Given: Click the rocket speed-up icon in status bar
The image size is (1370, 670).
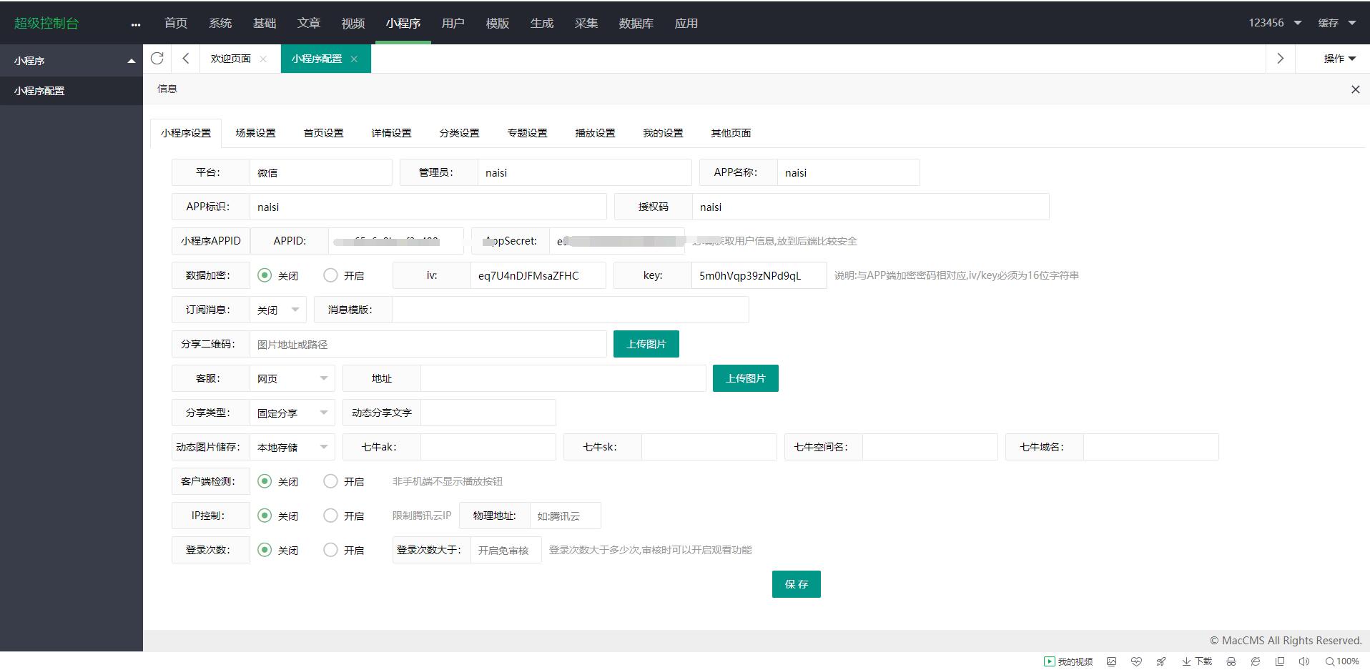Looking at the screenshot, I should pyautogui.click(x=1161, y=661).
